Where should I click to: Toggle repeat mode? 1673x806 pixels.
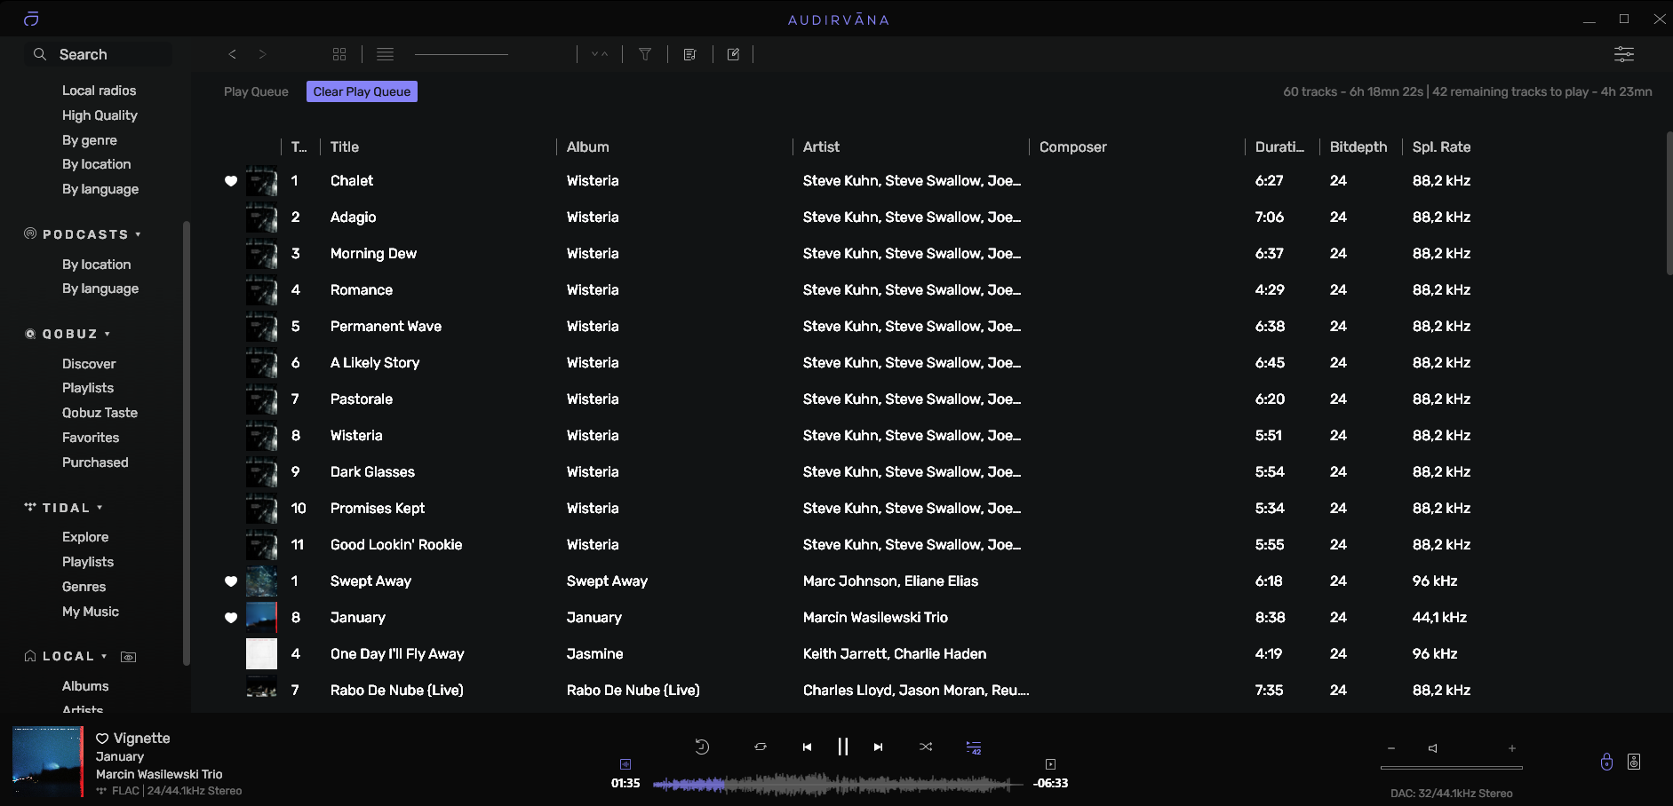coord(761,747)
